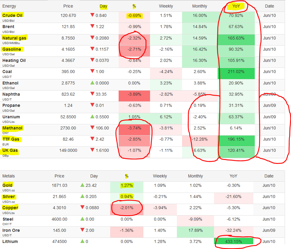Select Crude Oil price 120.670
The height and width of the screenshot is (249, 291).
(x=68, y=15)
